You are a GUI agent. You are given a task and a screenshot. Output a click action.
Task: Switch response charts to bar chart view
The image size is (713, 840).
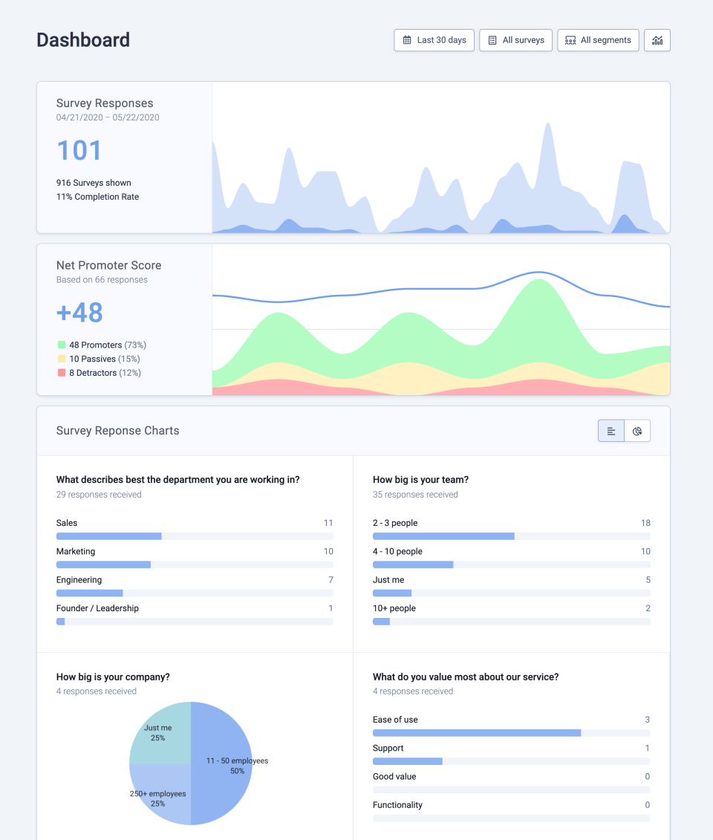tap(611, 431)
